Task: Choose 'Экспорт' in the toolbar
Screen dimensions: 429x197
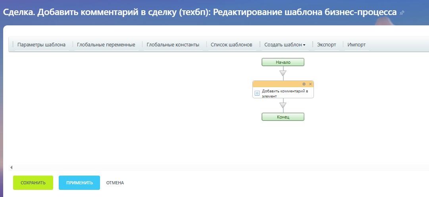Action: (x=327, y=45)
